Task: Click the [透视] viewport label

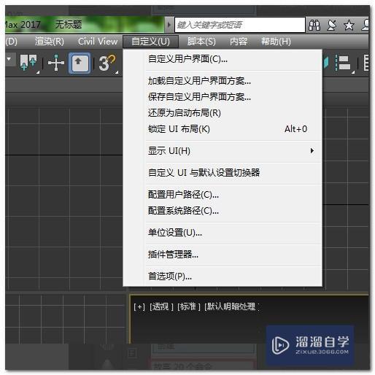Action: (161, 306)
